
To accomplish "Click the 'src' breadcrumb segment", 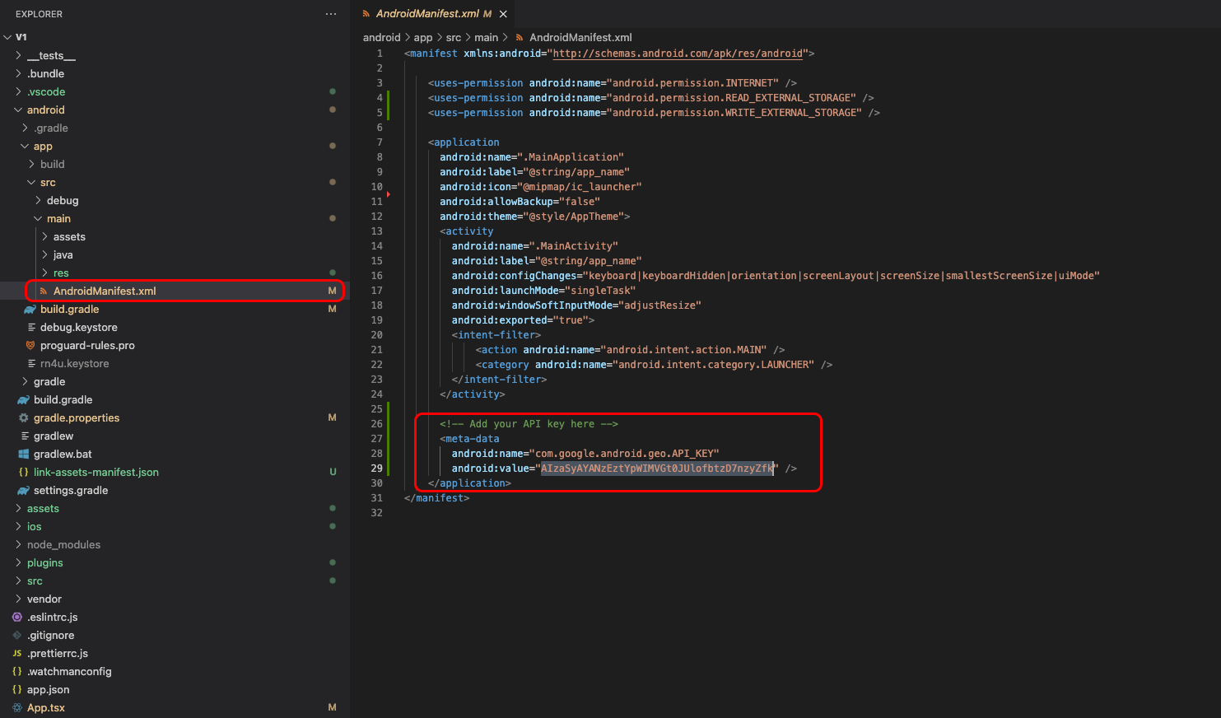I will [x=453, y=38].
